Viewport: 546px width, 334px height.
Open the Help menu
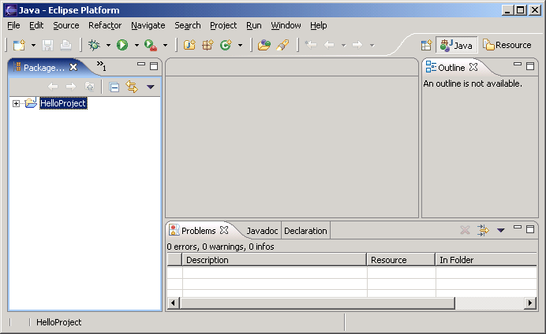click(319, 25)
